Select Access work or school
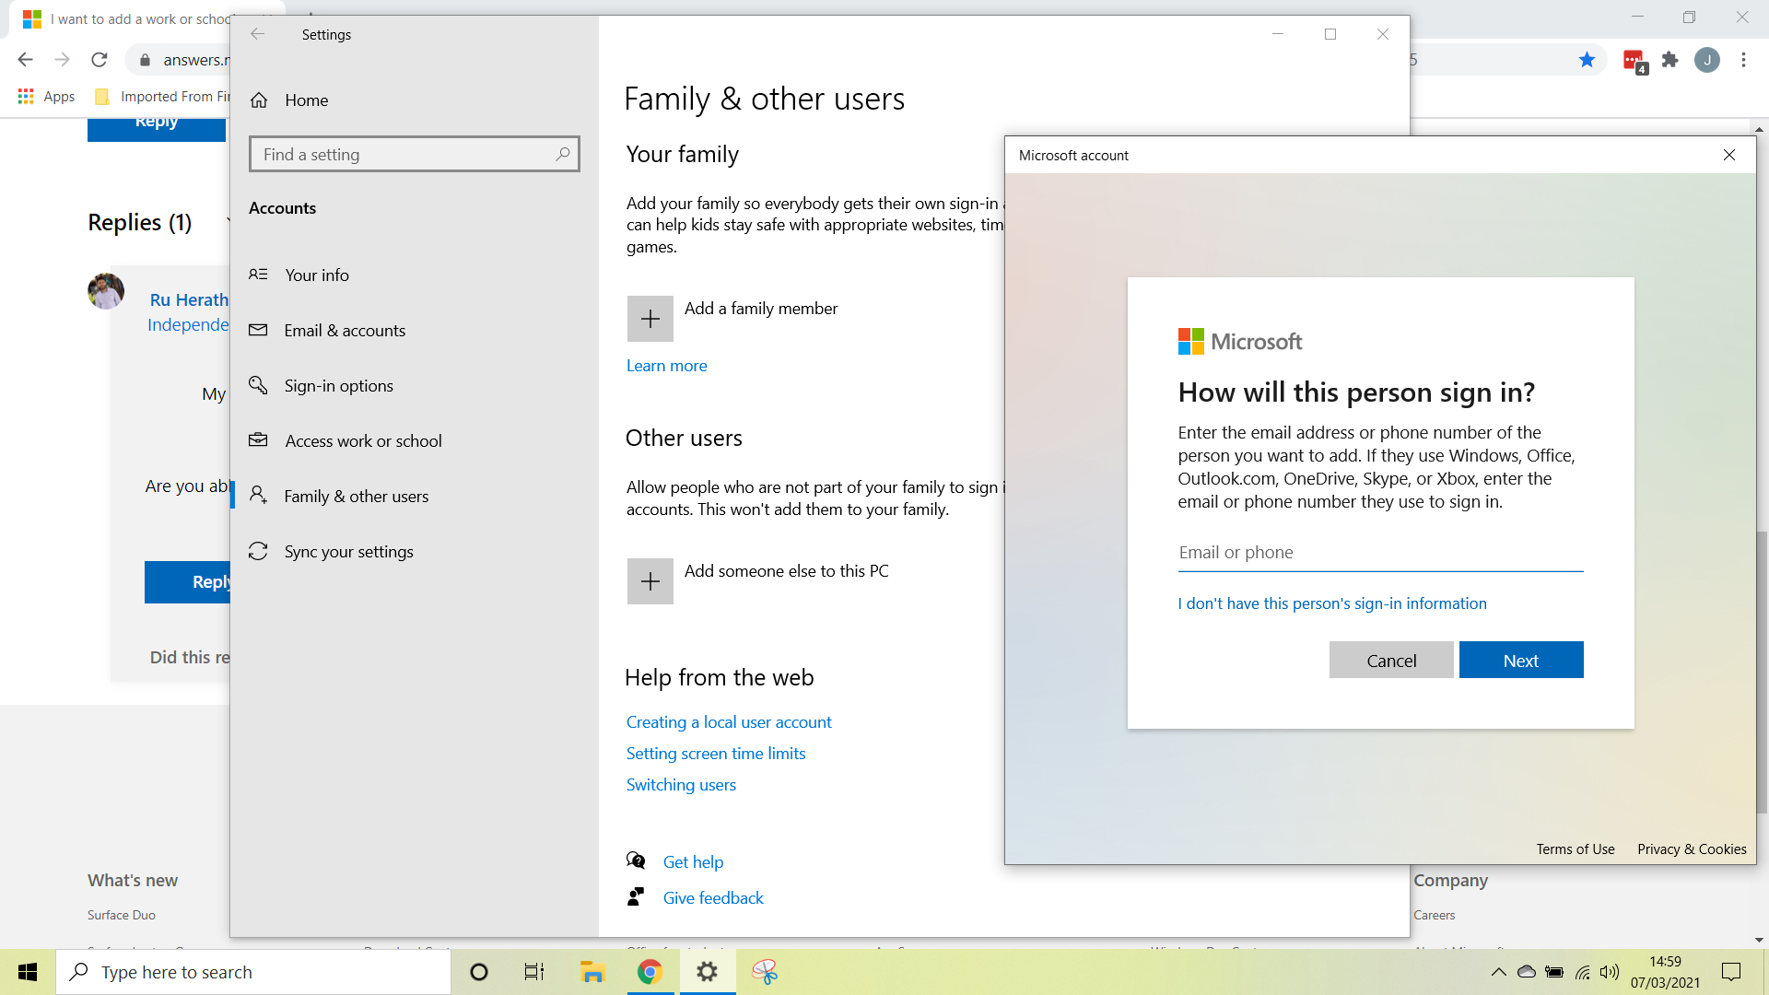This screenshot has width=1769, height=995. tap(363, 441)
